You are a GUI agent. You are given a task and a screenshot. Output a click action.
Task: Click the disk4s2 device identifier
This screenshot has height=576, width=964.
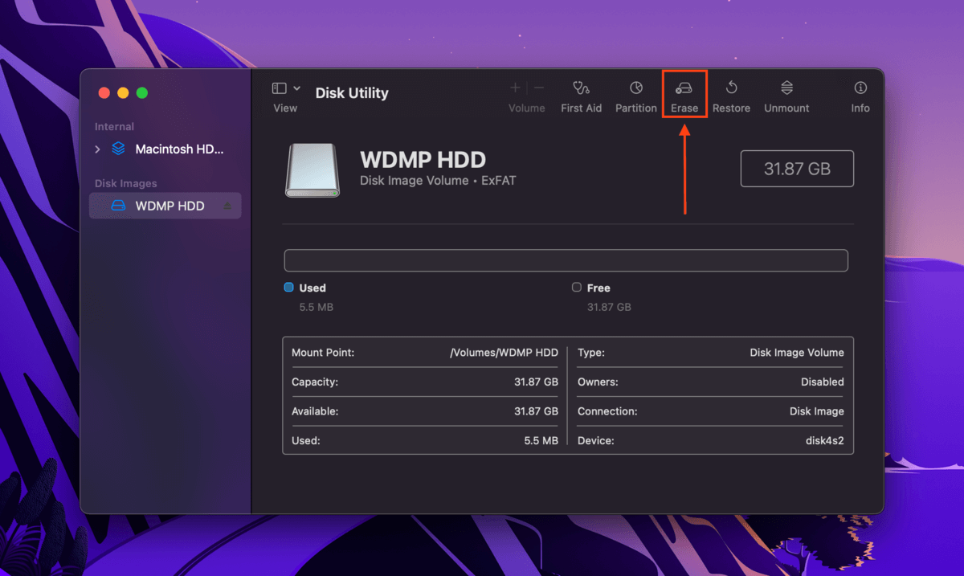tap(823, 440)
